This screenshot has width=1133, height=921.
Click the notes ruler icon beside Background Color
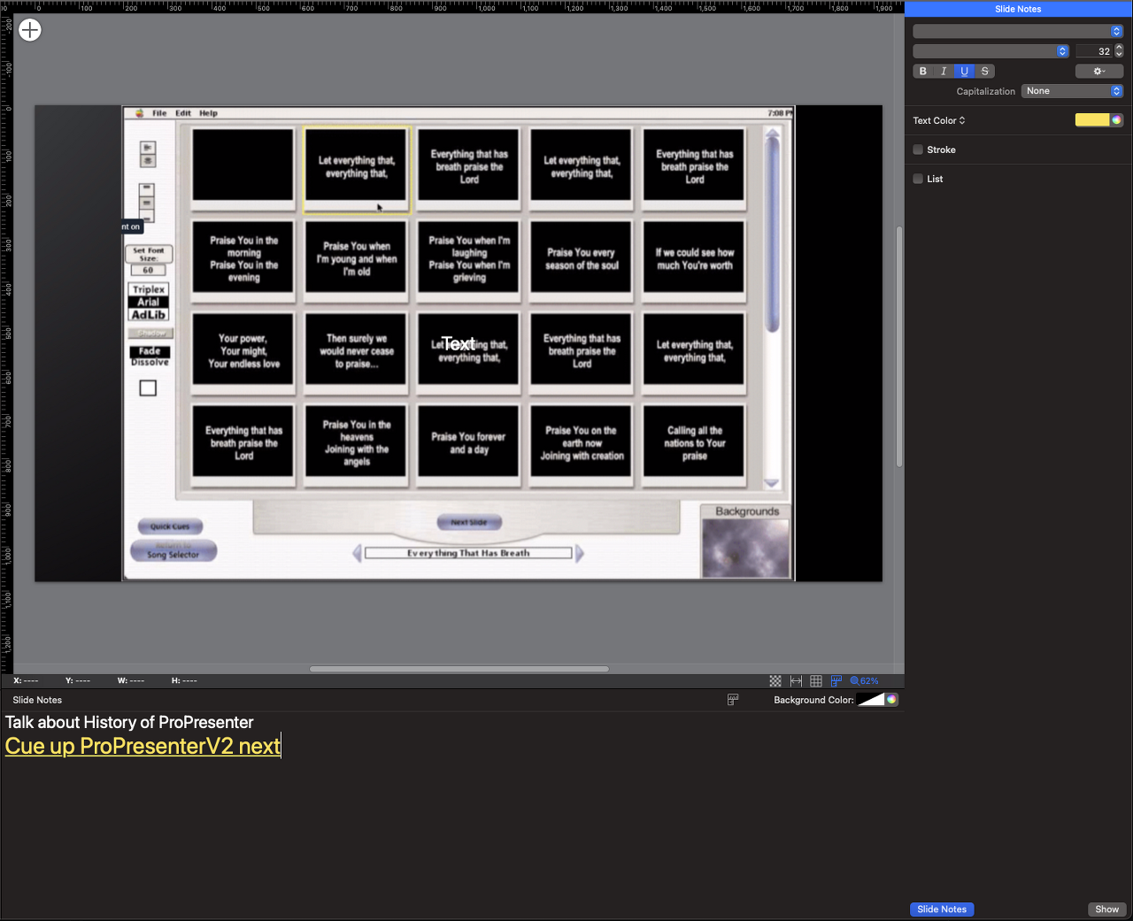pyautogui.click(x=733, y=700)
